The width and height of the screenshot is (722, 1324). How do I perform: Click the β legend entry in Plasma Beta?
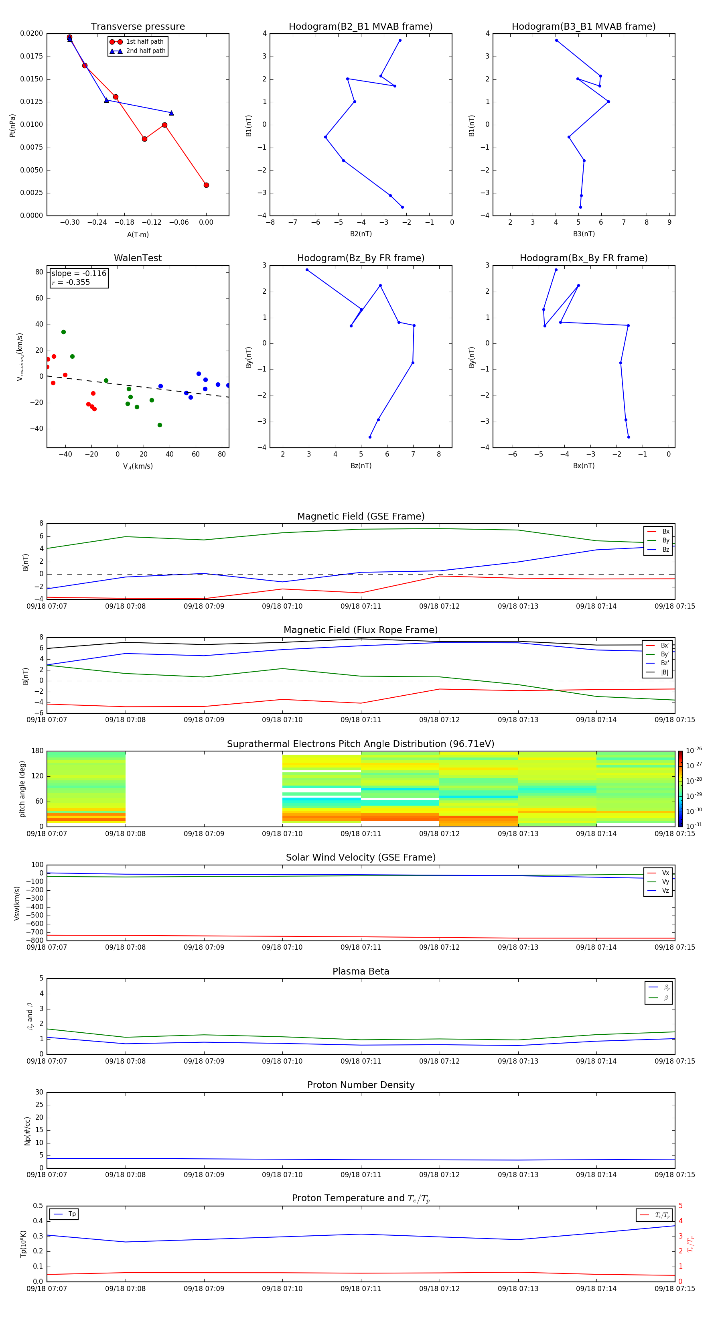tap(659, 998)
